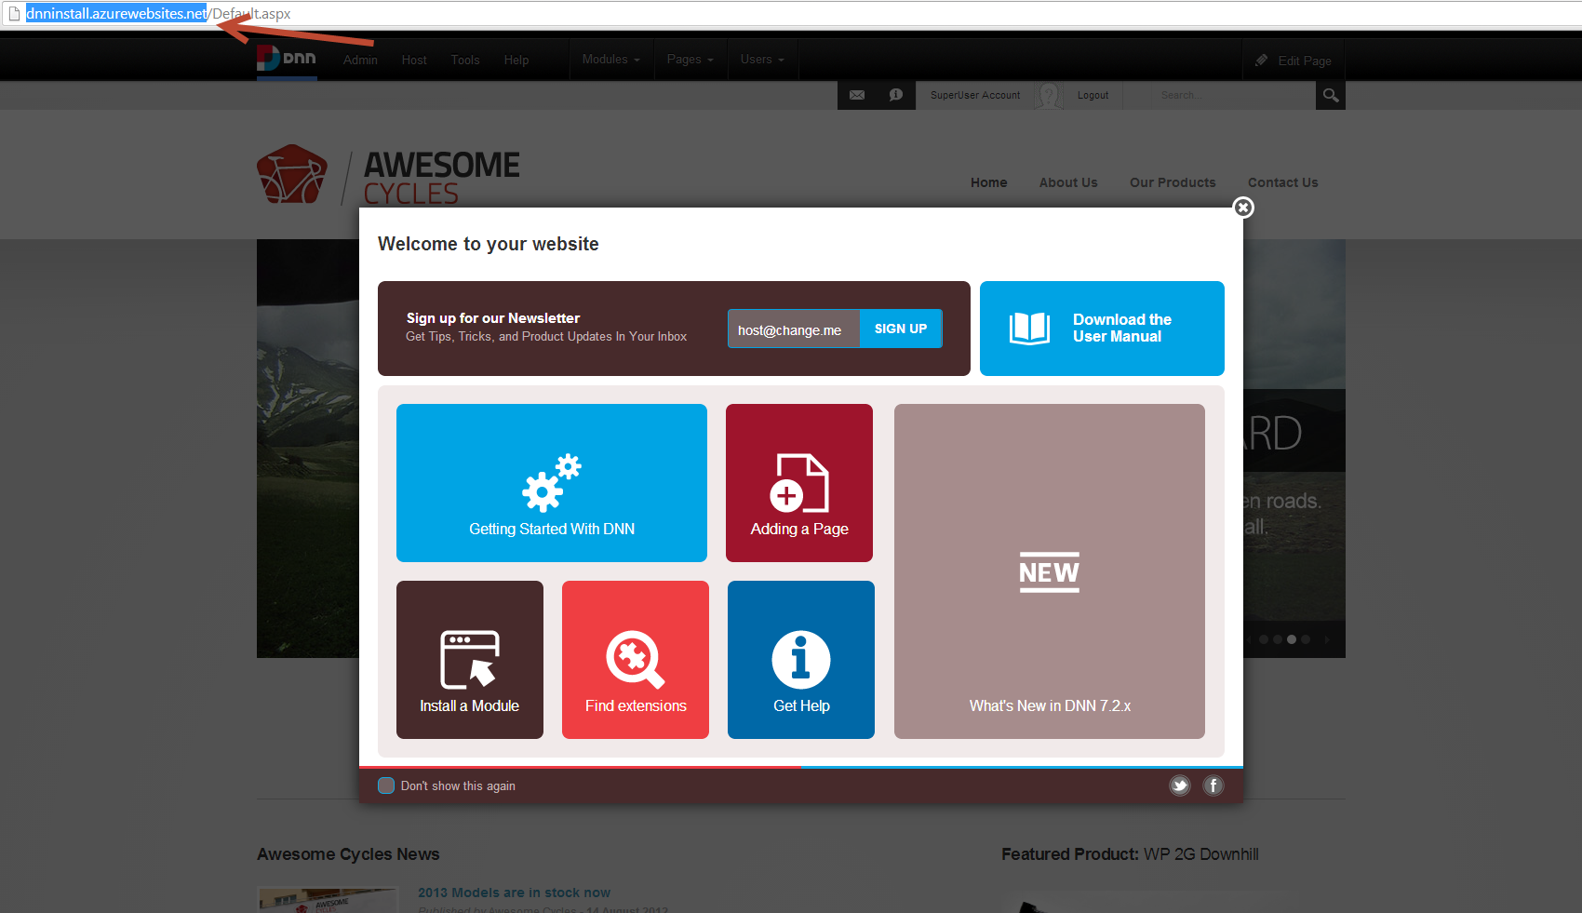Open the Help menu
This screenshot has height=913, width=1582.
516,60
